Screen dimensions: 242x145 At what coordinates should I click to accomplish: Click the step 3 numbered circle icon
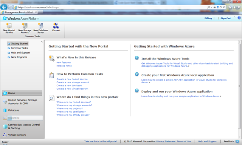tap(137, 90)
